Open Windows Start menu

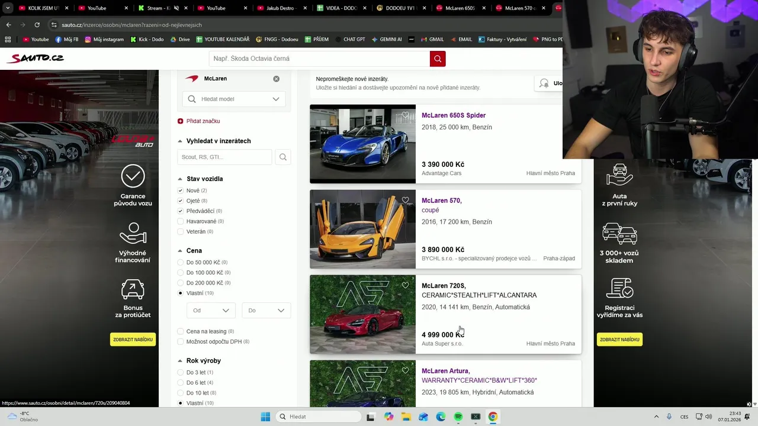(265, 417)
